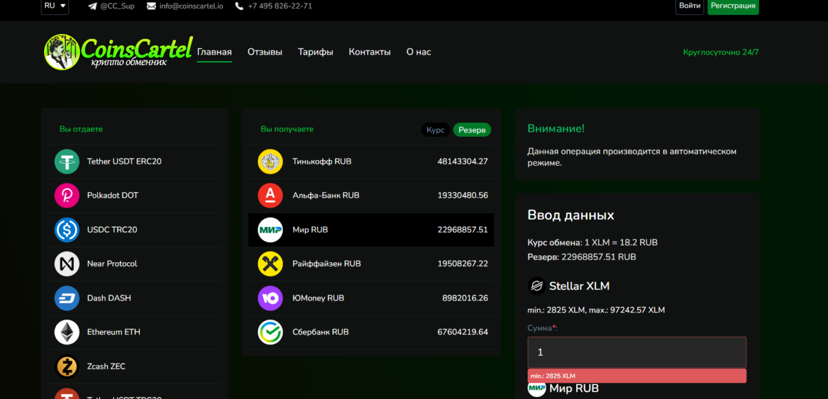The width and height of the screenshot is (828, 399).
Task: Click the Сумма input field
Action: pyautogui.click(x=637, y=353)
